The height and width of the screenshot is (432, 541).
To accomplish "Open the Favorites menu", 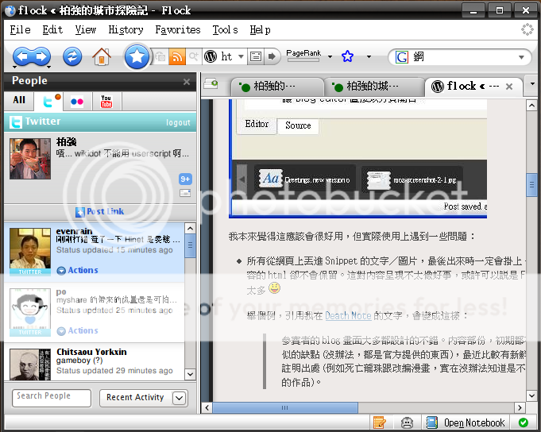I will click(x=178, y=30).
